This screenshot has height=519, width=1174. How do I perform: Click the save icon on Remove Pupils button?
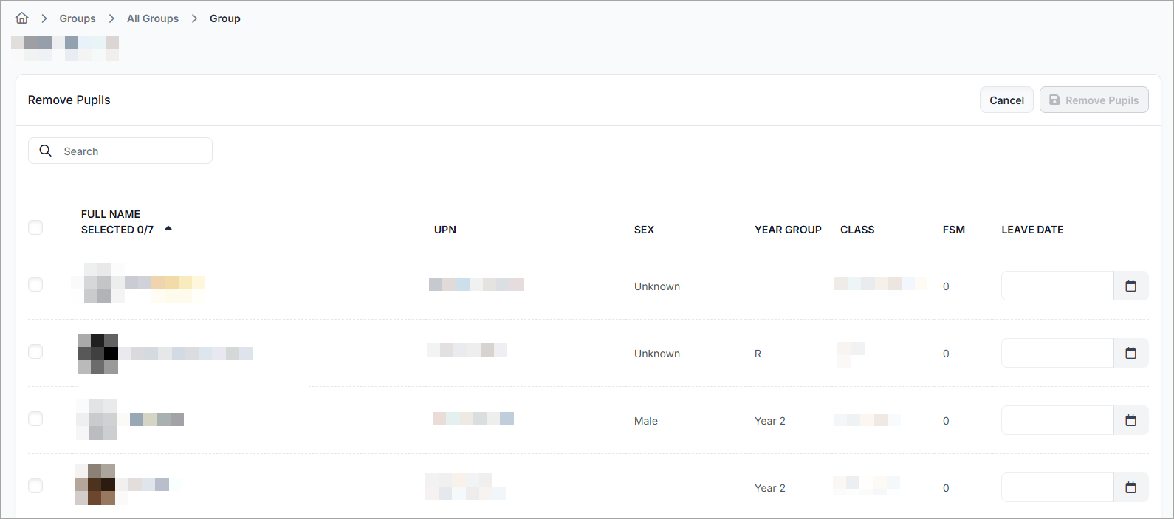pos(1054,100)
